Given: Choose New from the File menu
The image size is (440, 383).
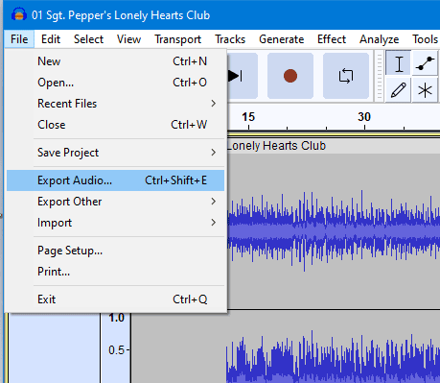Looking at the screenshot, I should [115, 61].
